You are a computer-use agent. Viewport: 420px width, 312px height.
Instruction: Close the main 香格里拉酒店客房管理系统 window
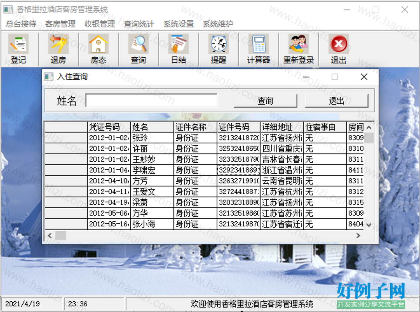tap(405, 10)
